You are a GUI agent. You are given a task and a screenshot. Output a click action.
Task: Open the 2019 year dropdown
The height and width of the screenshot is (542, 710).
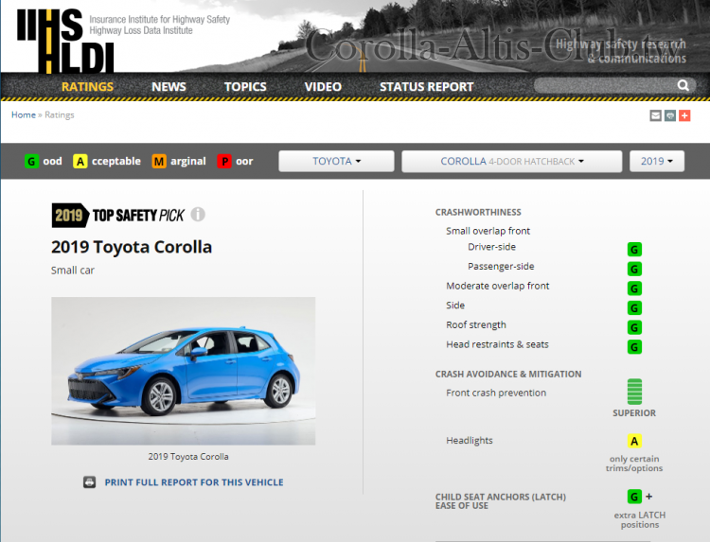tap(657, 161)
